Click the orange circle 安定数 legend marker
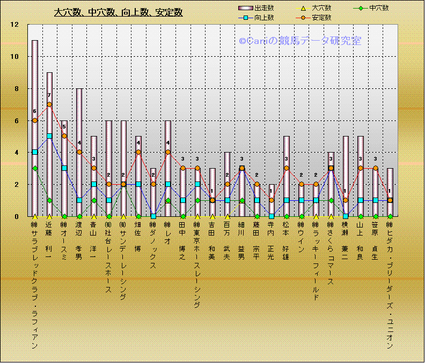Screen dimensions: 425x363 coord(304,18)
